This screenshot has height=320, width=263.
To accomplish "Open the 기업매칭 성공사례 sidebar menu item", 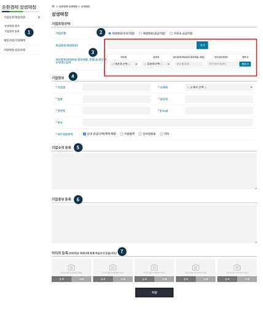I will point(14,50).
